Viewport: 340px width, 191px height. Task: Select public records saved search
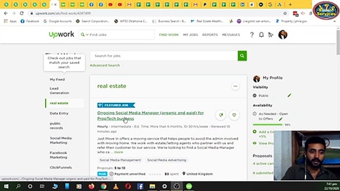56,126
